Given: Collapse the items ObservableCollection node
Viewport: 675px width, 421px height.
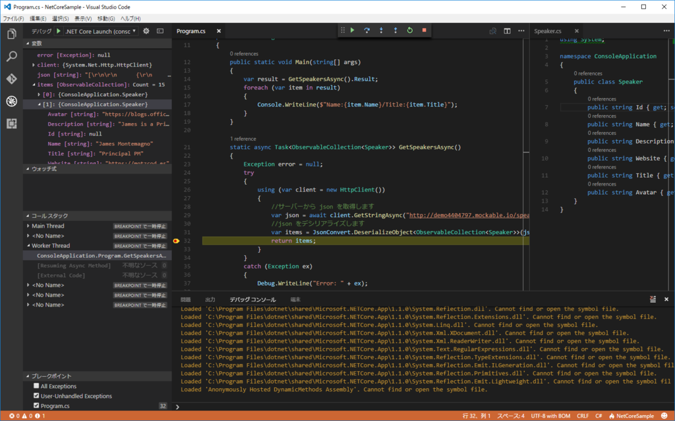Looking at the screenshot, I should (x=34, y=85).
